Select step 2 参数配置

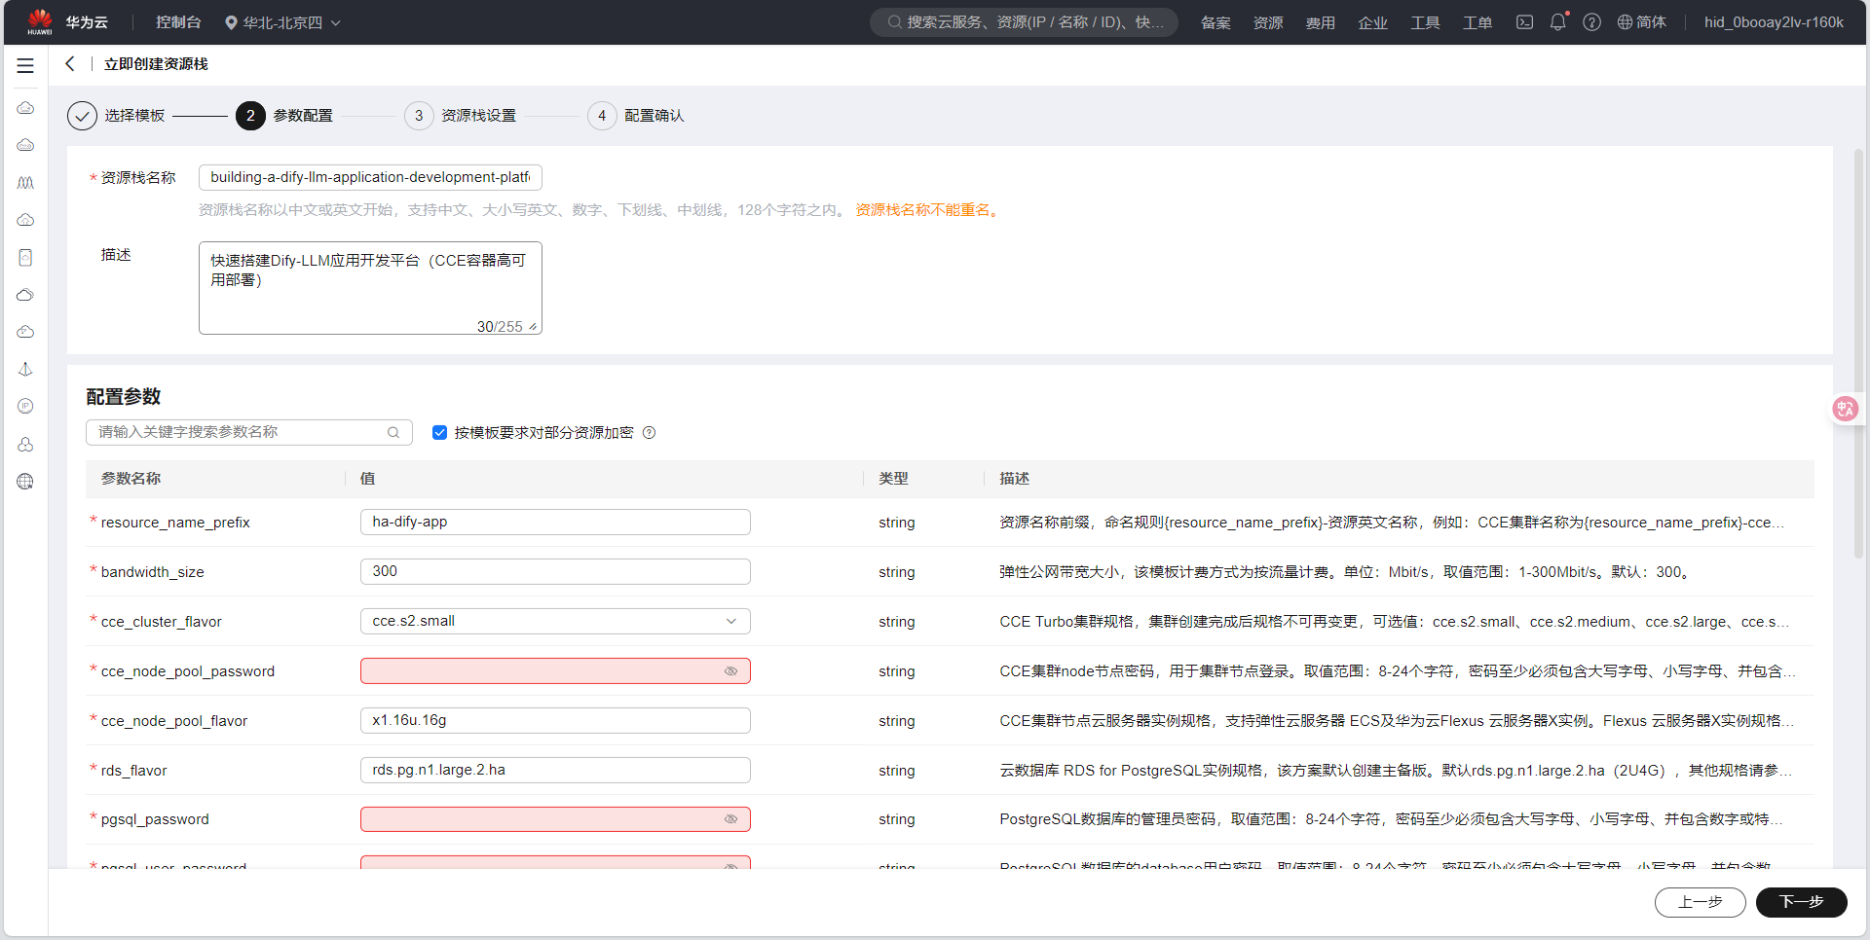(x=284, y=115)
